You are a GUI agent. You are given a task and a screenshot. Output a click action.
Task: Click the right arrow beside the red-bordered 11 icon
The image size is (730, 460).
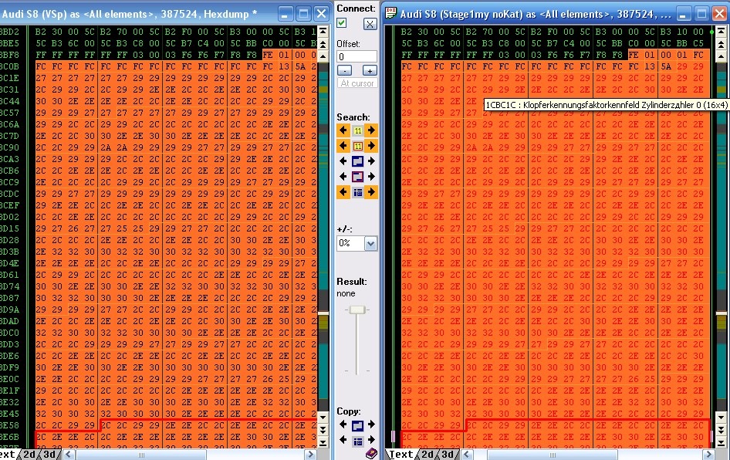click(x=371, y=146)
